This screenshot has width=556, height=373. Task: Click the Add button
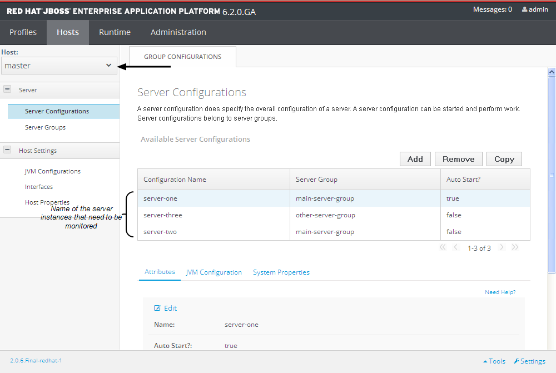click(415, 159)
